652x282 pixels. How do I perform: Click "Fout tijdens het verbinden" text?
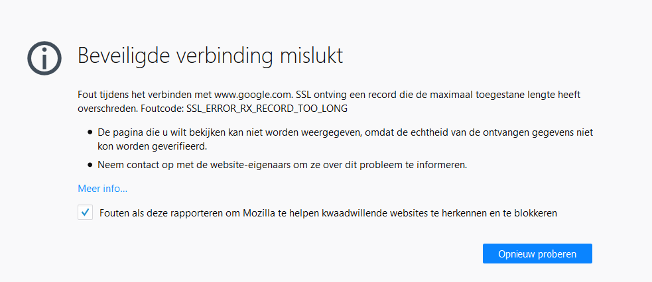click(133, 95)
